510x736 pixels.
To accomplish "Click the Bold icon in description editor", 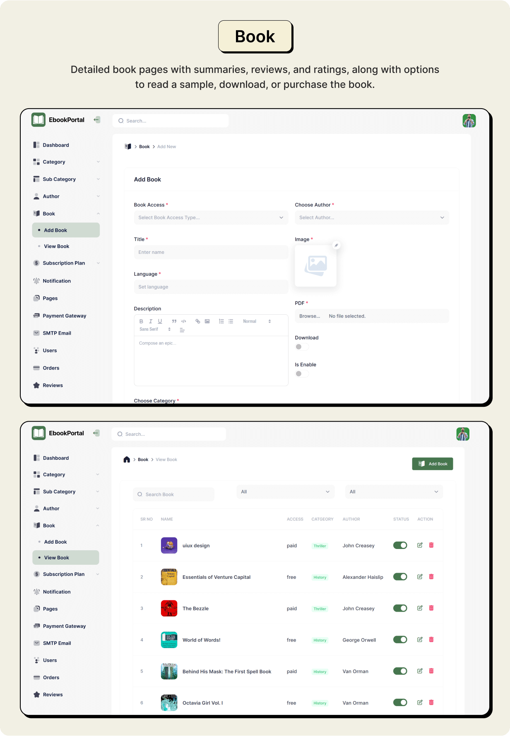I will [x=141, y=321].
